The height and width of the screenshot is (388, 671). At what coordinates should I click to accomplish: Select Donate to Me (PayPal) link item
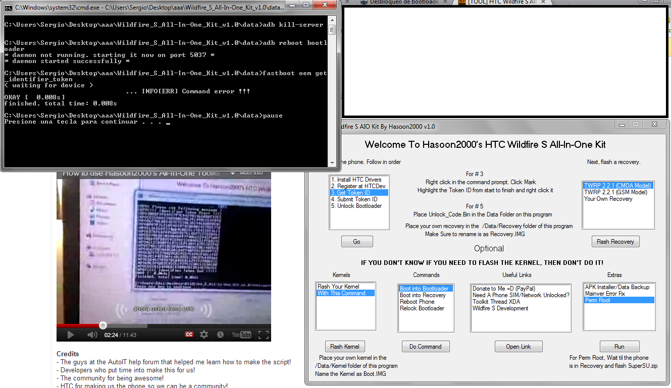[521, 289]
